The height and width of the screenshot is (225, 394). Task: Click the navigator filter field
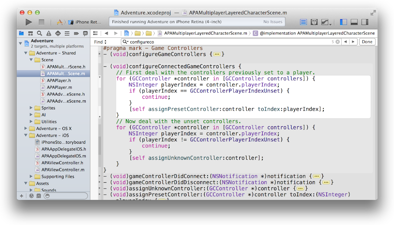tap(66, 196)
